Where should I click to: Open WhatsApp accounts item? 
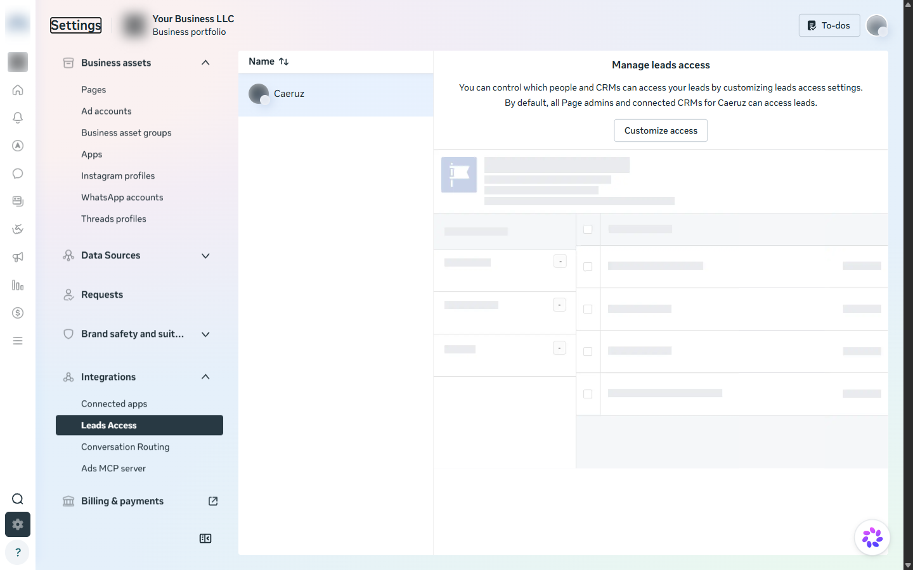coord(122,198)
